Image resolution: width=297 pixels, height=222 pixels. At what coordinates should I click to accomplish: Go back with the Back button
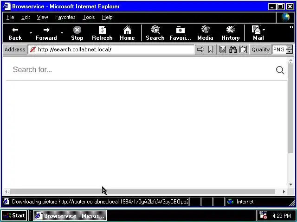pos(15,33)
